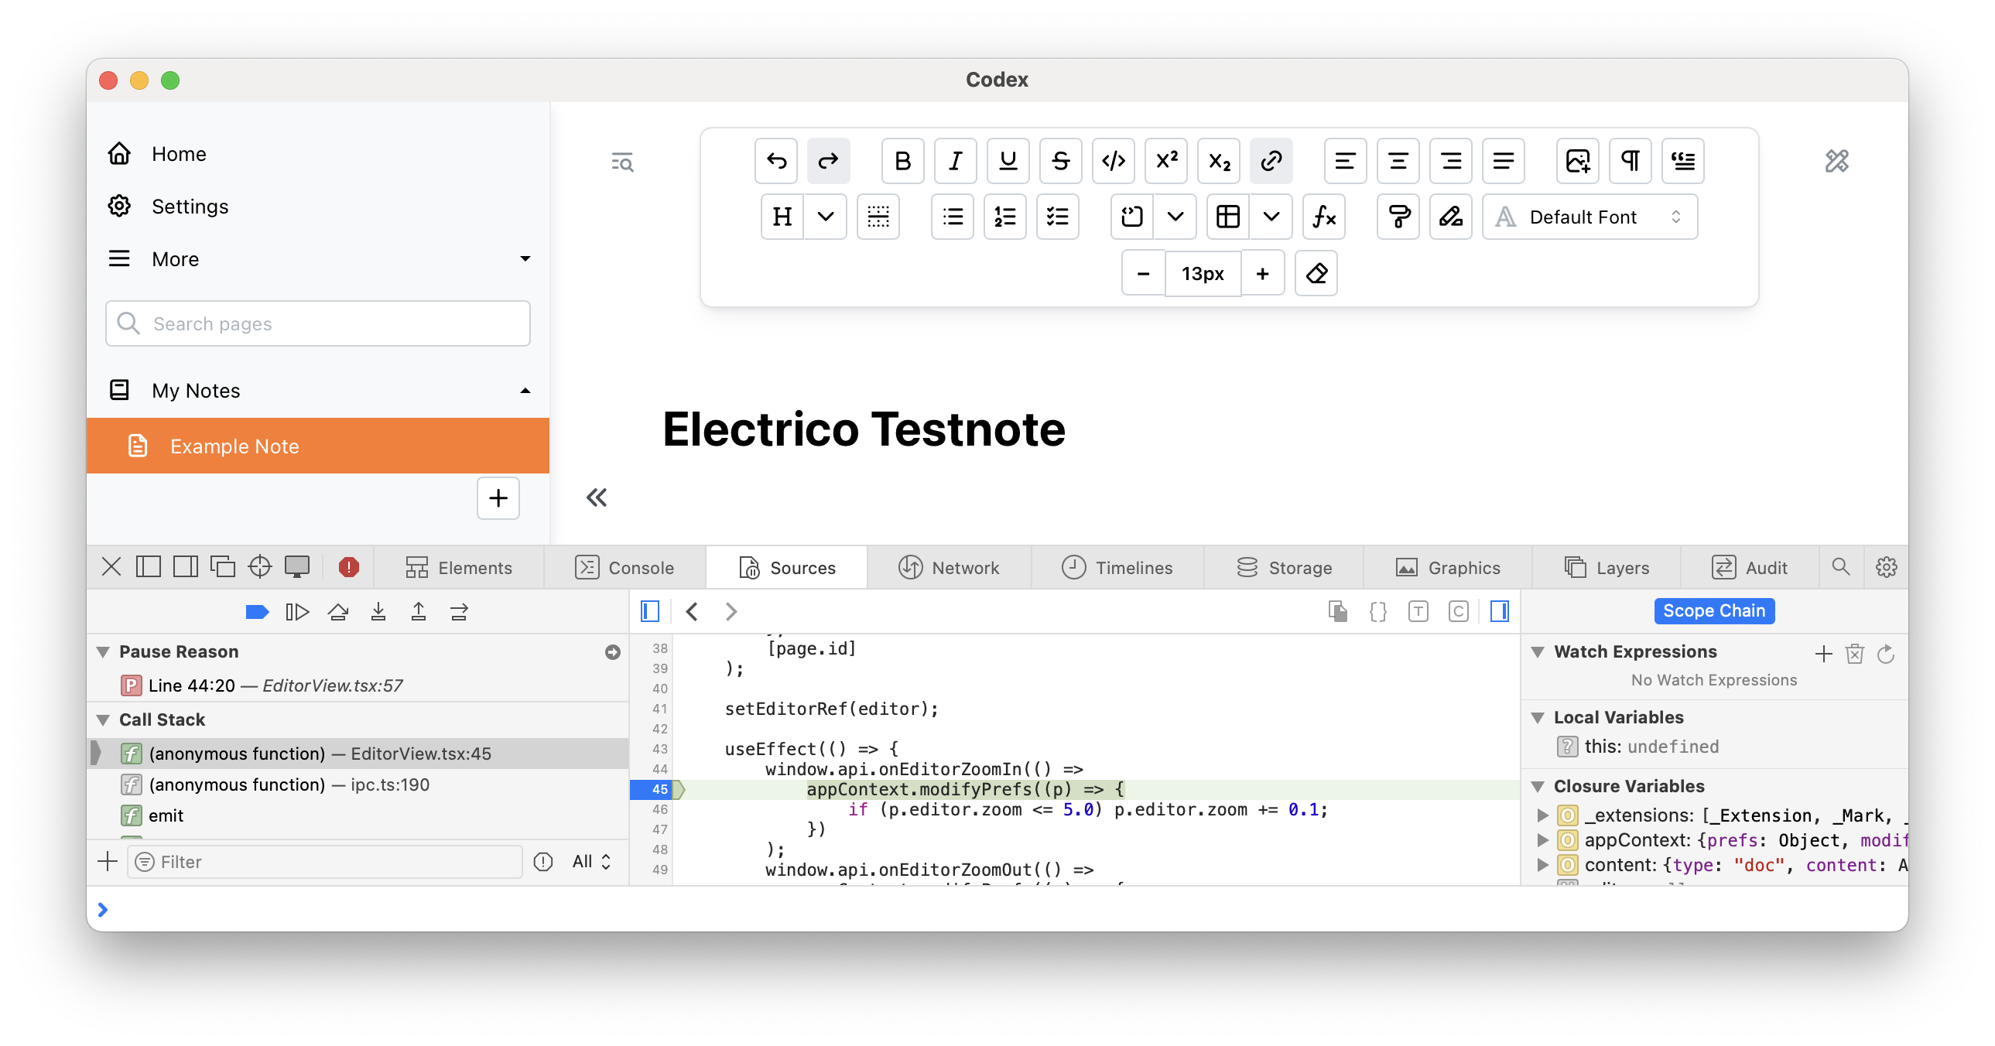This screenshot has height=1046, width=1995.
Task: Click the clear formatting eraser icon
Action: tap(1316, 273)
